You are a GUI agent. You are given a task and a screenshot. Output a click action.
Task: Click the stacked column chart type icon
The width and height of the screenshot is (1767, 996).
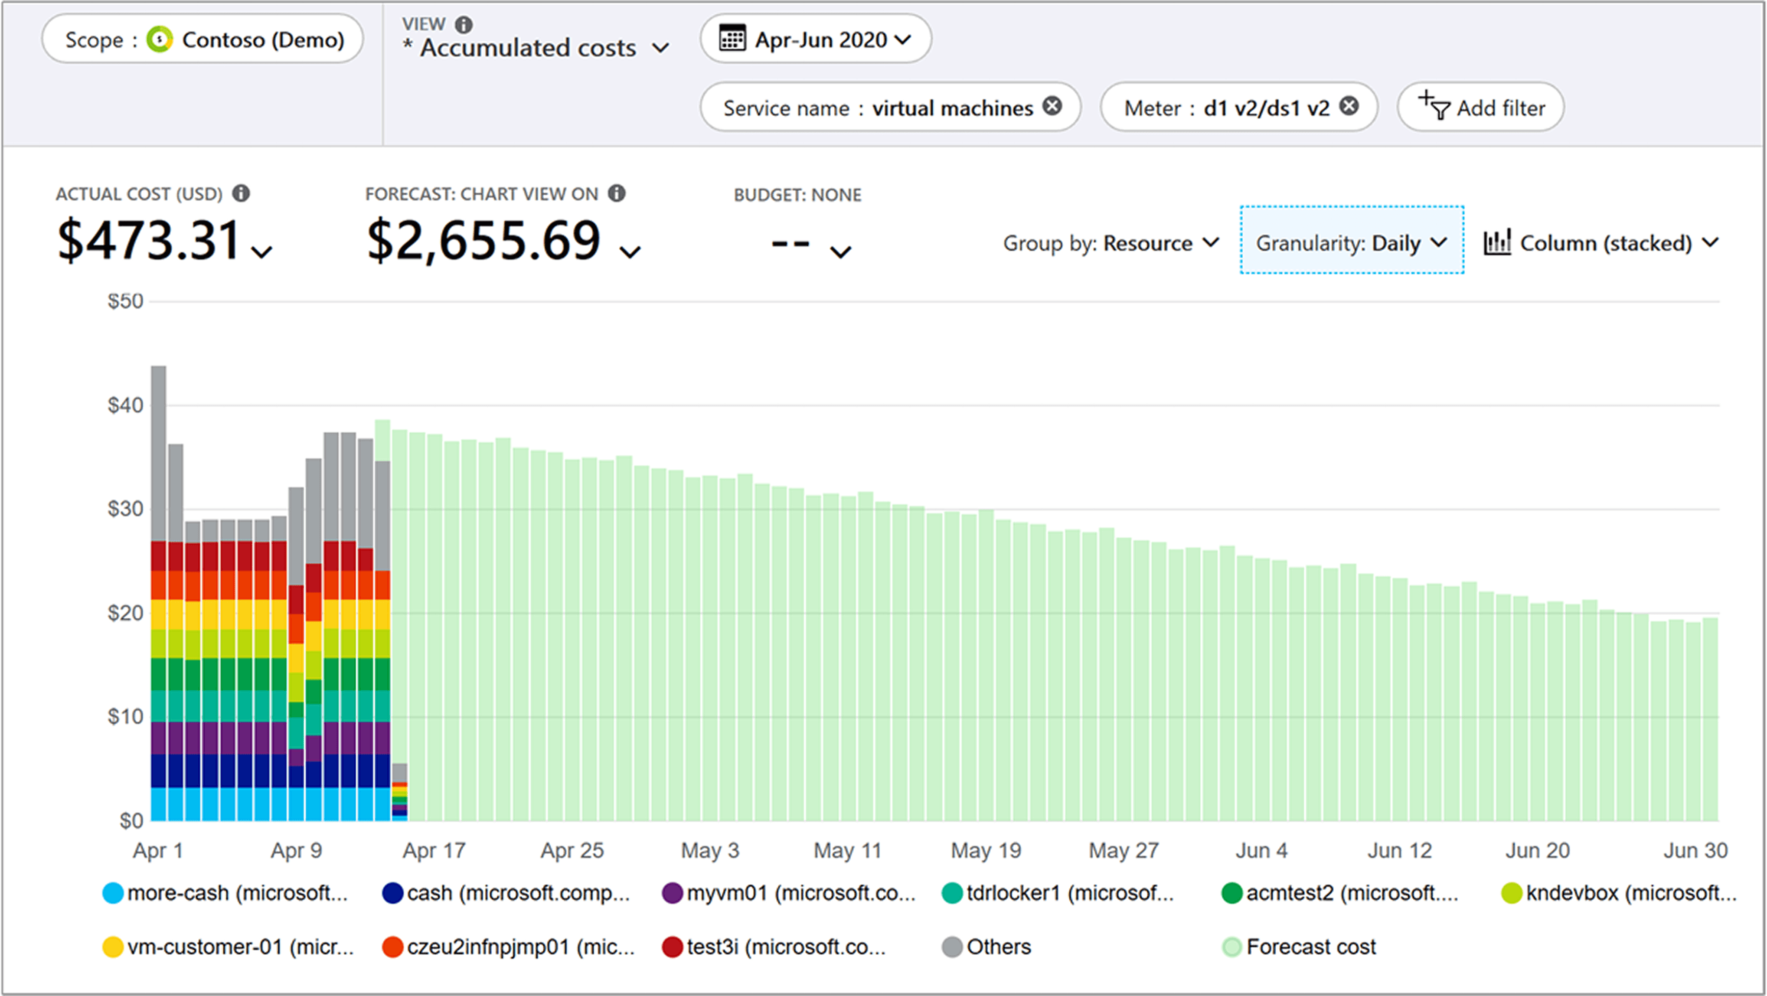click(x=1497, y=243)
